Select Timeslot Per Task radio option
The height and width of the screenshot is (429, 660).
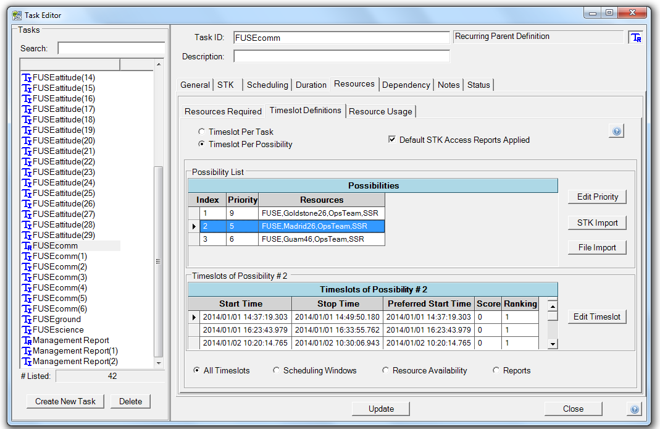201,132
